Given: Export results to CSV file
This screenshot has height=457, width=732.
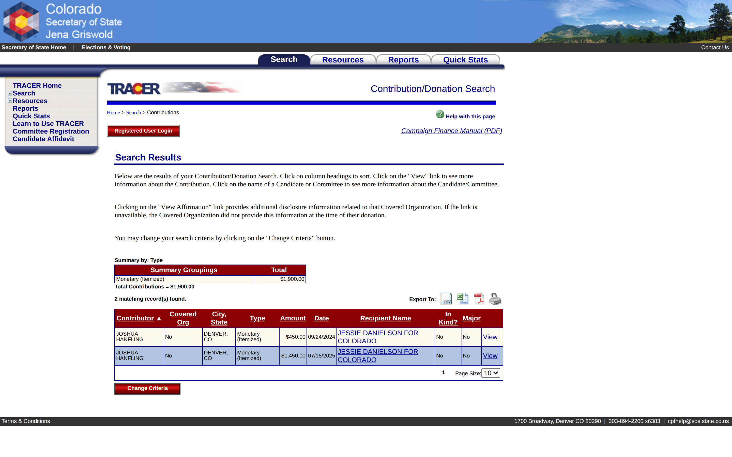Looking at the screenshot, I should tap(446, 299).
